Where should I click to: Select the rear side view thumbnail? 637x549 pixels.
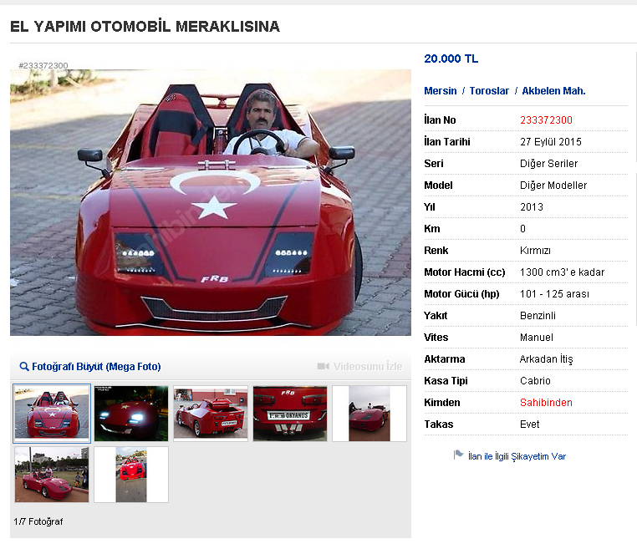pos(211,414)
